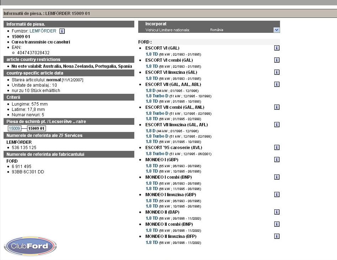Click info icon next to LEMFÖRDER supplier
The width and height of the screenshot is (337, 260).
click(x=62, y=31)
